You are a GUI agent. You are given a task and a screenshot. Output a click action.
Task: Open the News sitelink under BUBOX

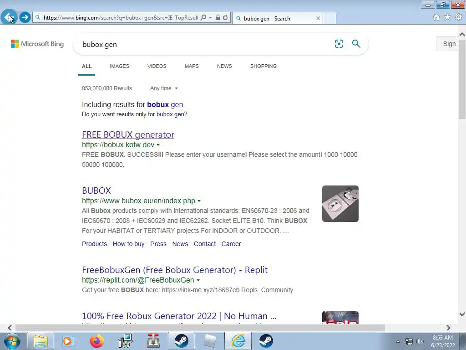point(180,244)
